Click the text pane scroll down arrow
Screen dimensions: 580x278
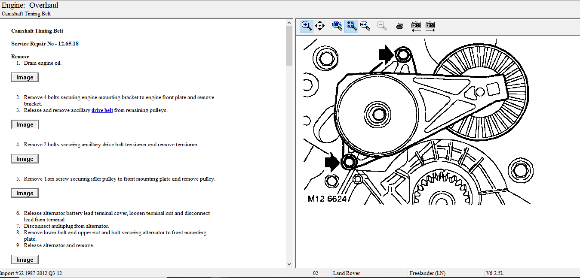pyautogui.click(x=289, y=264)
